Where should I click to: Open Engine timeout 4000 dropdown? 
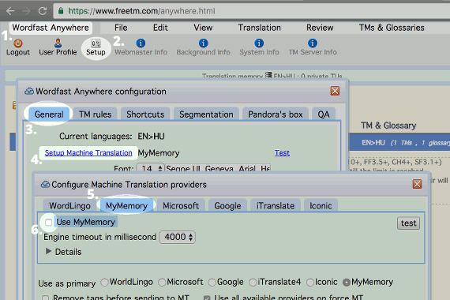[178, 237]
